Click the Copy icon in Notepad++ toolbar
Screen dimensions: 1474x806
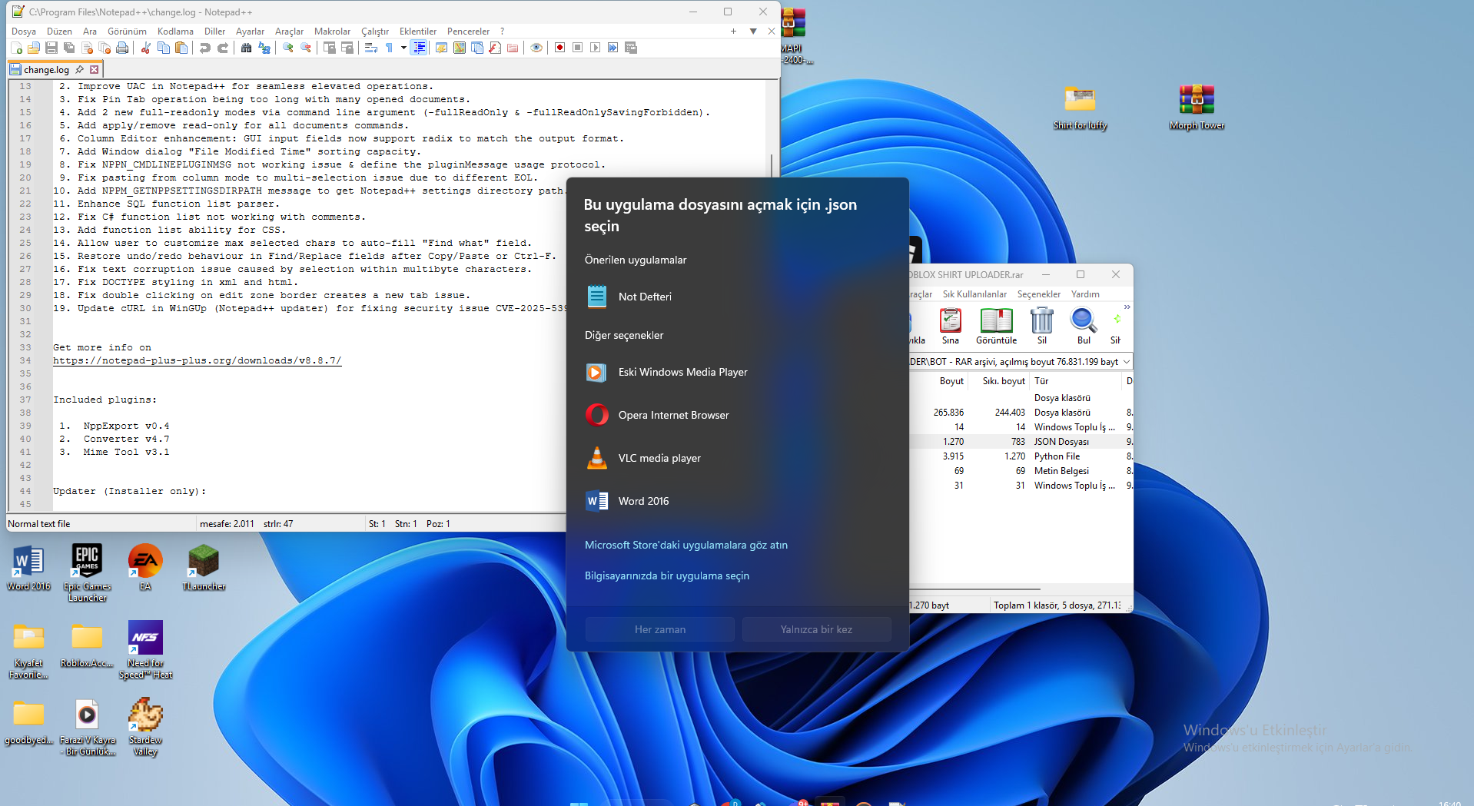(164, 48)
